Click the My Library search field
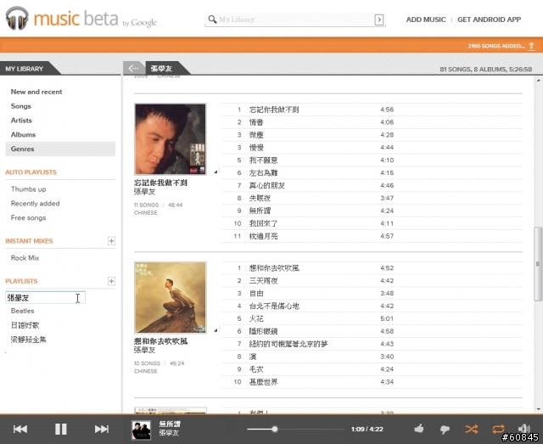This screenshot has width=543, height=444. click(295, 20)
